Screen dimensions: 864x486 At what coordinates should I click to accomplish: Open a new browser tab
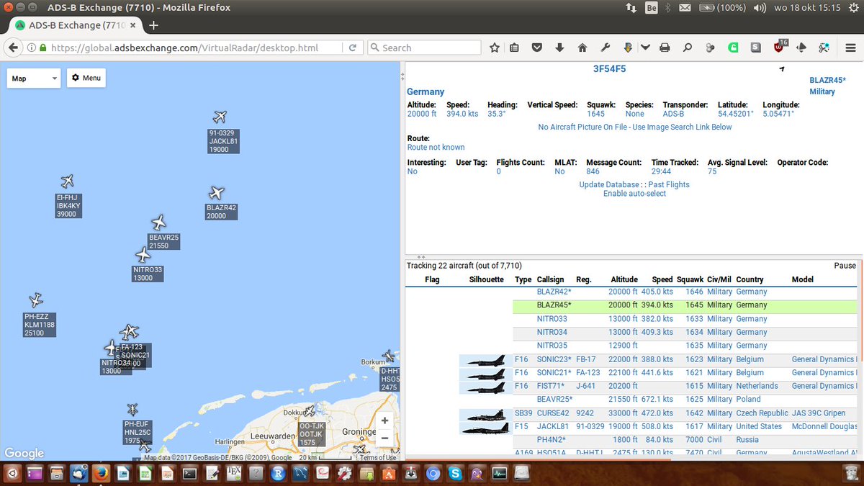pyautogui.click(x=153, y=25)
